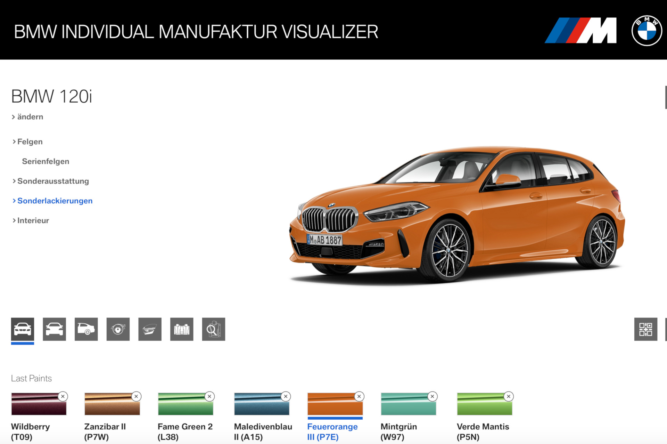This screenshot has height=444, width=667.
Task: Choose the Maledivenblau II paint swatch
Action: coord(262,404)
